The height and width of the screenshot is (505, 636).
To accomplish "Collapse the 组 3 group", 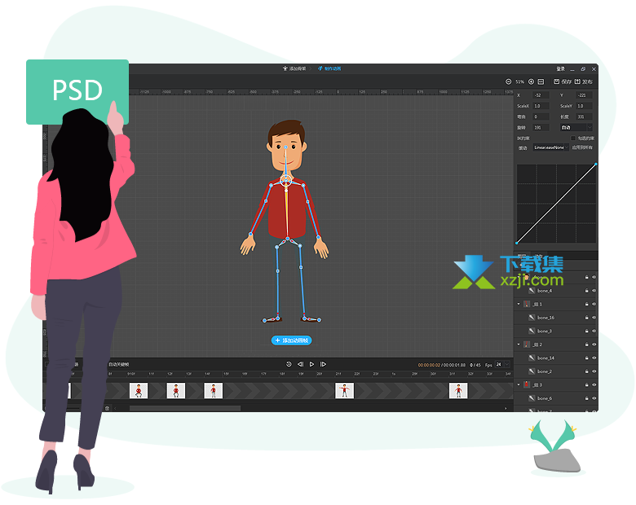I will click(519, 384).
